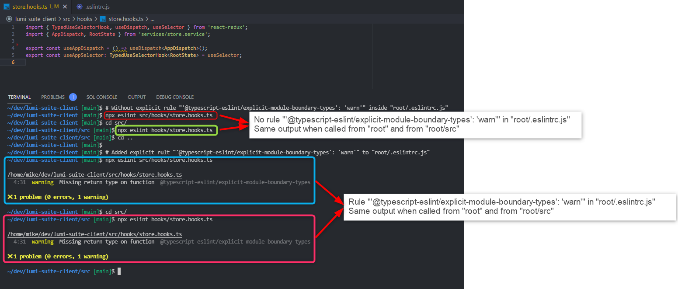Click the TypeScript file icon inside the breadcrumb path
The height and width of the screenshot is (289, 678).
pyautogui.click(x=102, y=19)
